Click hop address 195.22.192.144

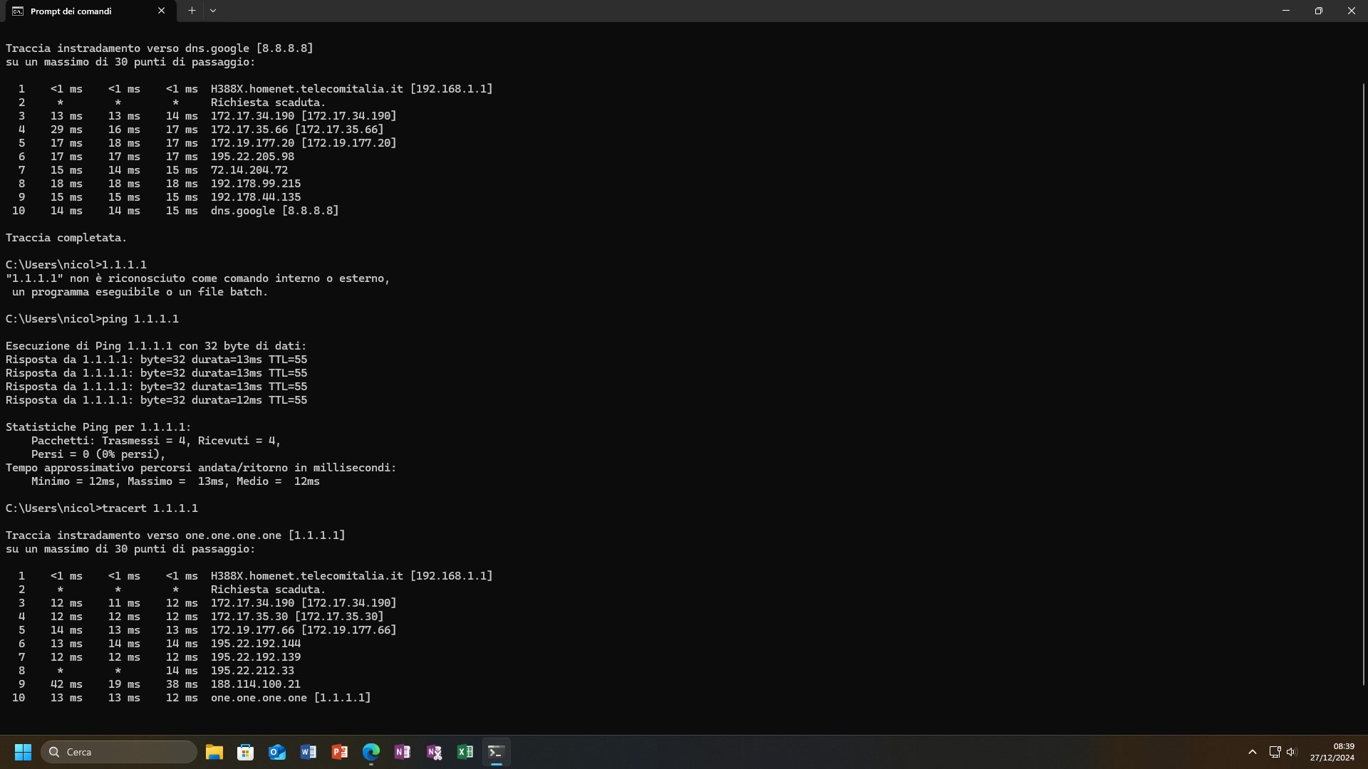click(256, 644)
